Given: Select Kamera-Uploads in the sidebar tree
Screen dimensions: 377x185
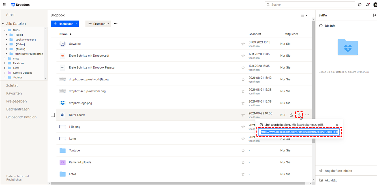Looking at the screenshot, I should point(22,73).
